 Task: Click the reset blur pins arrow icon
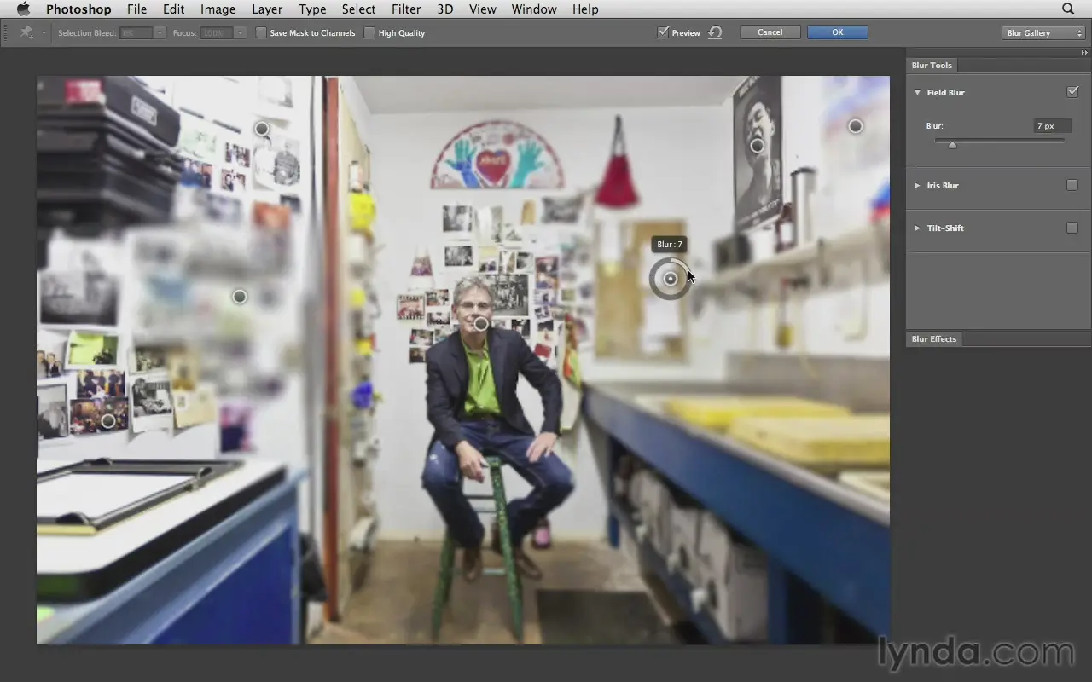click(x=715, y=32)
